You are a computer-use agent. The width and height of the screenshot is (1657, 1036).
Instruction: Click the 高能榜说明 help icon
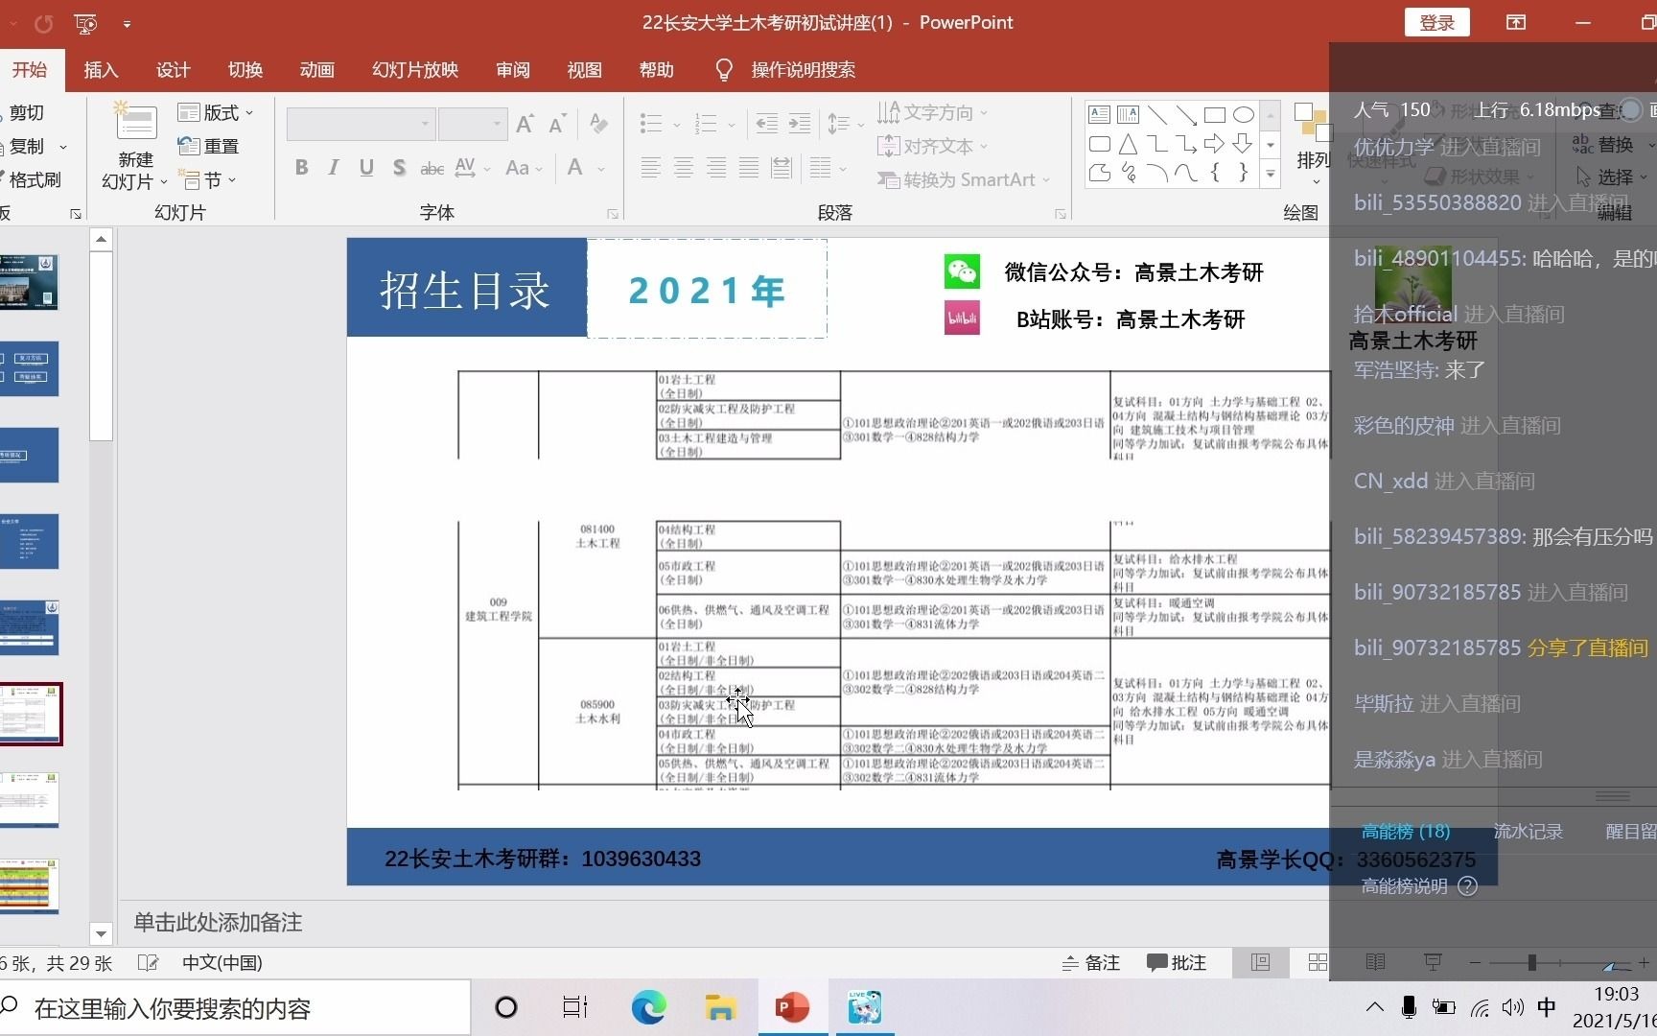[1467, 886]
